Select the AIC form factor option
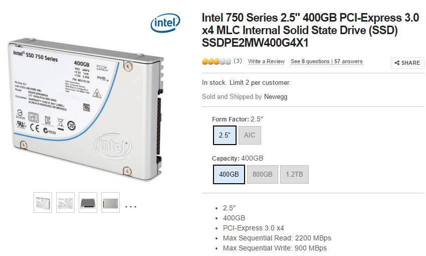Screen dimensions: 426x256 pos(250,135)
